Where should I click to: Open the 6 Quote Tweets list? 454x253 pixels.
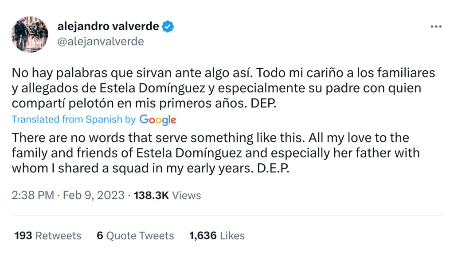coord(135,236)
